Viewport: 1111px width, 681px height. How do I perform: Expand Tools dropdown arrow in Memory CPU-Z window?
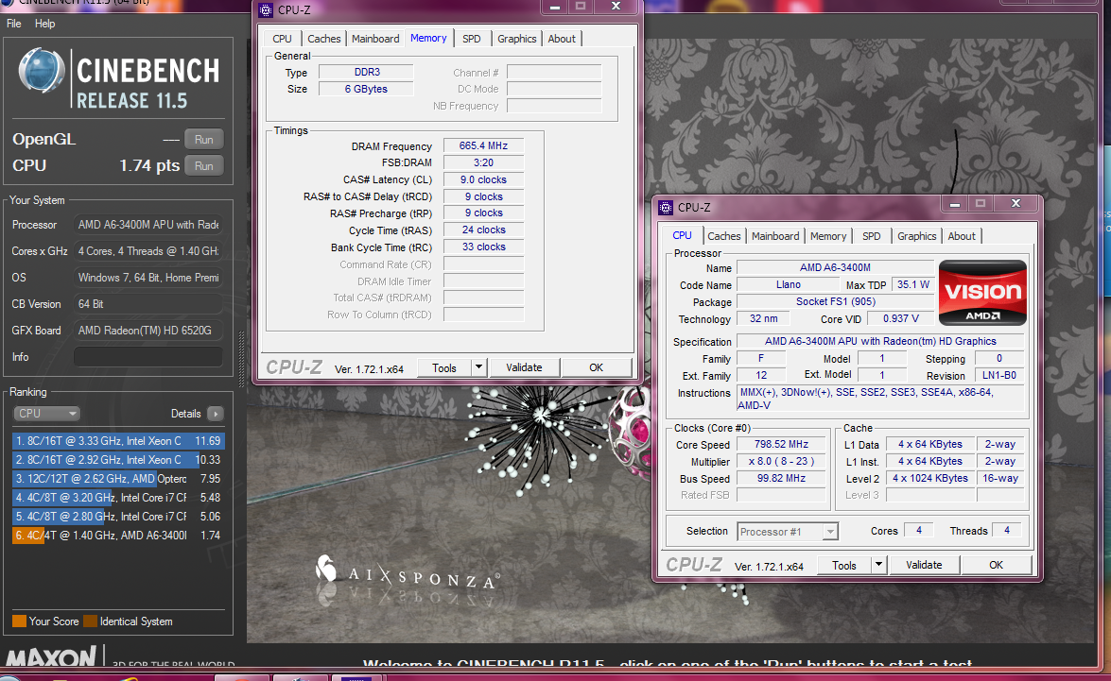tap(479, 367)
